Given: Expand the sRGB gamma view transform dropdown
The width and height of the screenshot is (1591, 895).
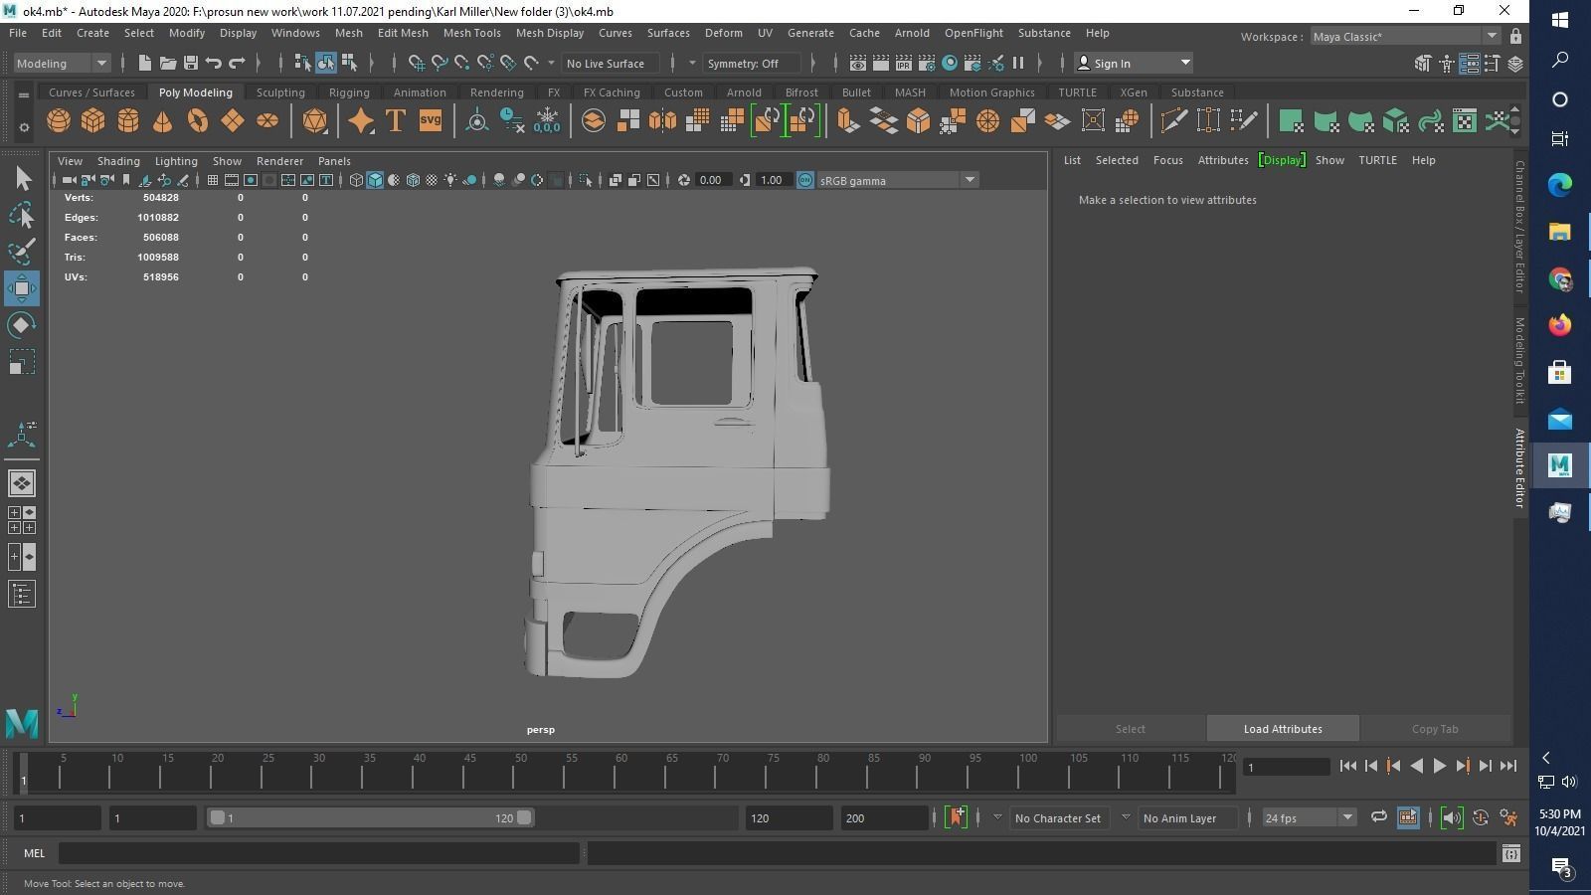Looking at the screenshot, I should [969, 180].
